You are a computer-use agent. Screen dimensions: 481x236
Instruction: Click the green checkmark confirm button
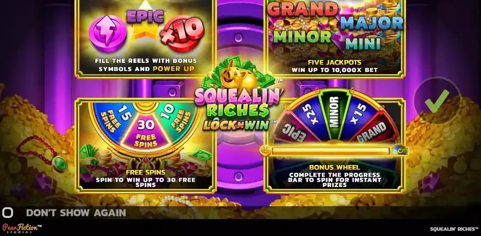pos(437,100)
